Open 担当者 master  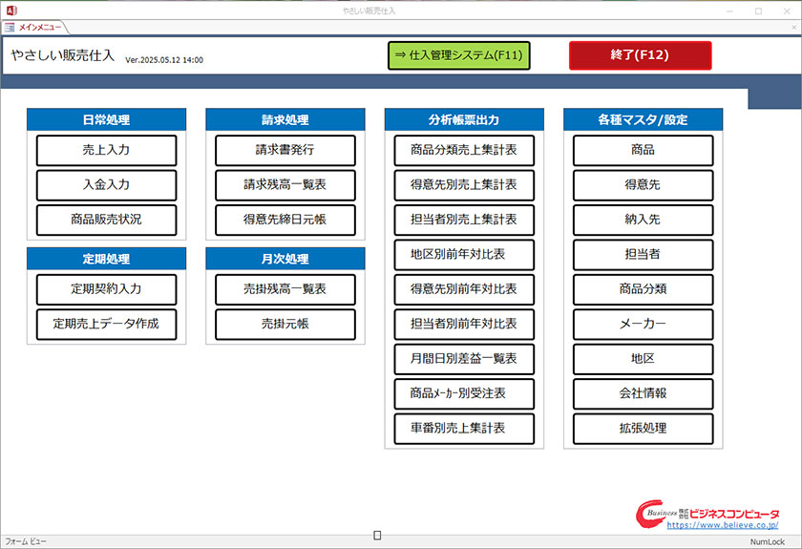(644, 255)
